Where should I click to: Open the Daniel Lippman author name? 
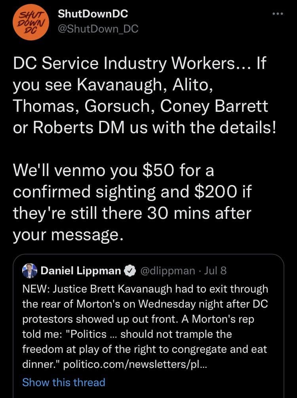(x=81, y=271)
